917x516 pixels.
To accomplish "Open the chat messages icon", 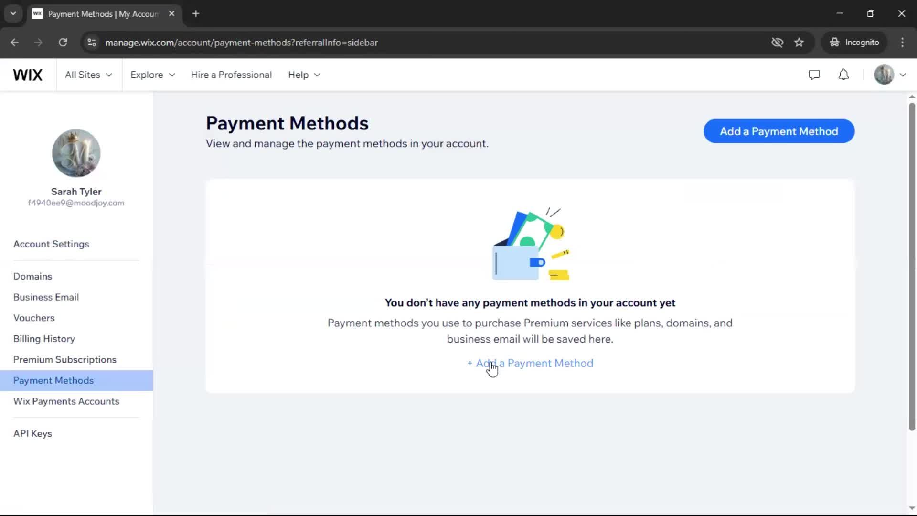I will coord(814,75).
